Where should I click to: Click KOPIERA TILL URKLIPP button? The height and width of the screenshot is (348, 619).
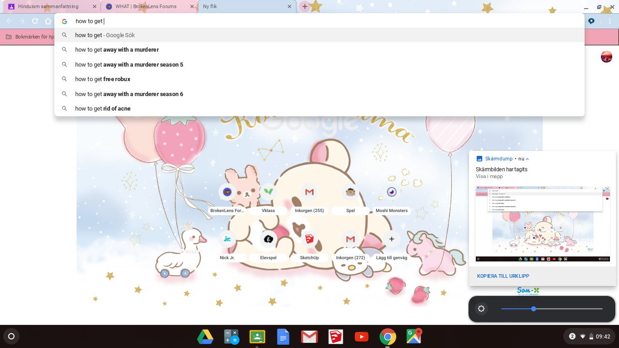tap(503, 276)
